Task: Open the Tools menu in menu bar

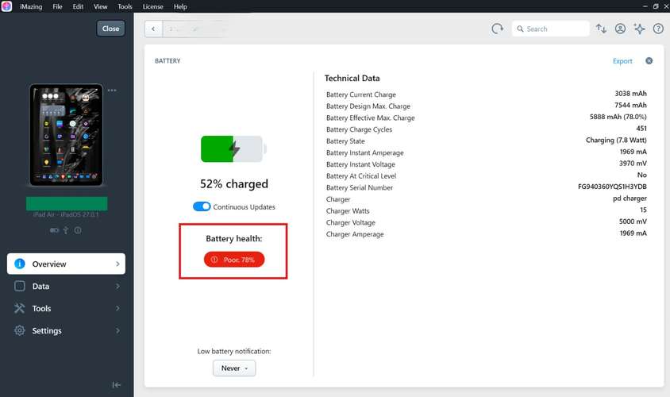Action: [125, 6]
